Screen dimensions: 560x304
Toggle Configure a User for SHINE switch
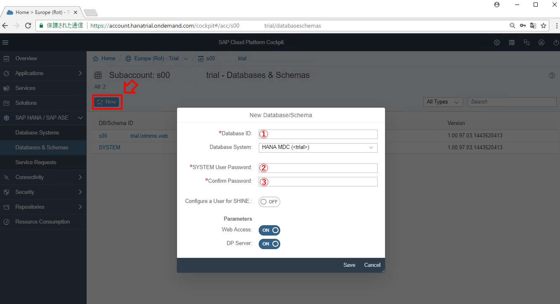coord(269,202)
